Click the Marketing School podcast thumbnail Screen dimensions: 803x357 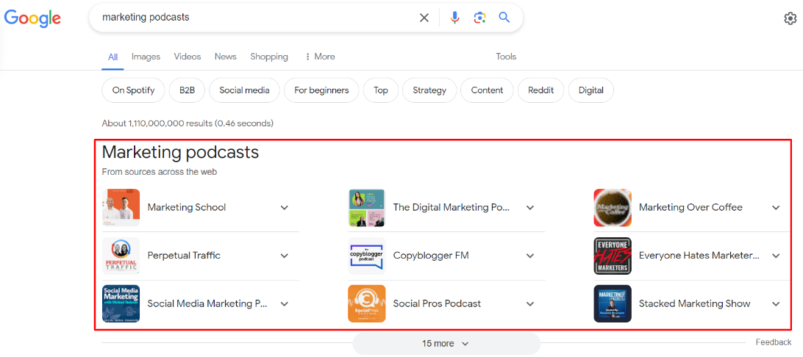tap(121, 208)
